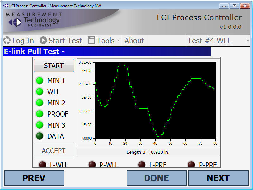Toggle the P-WLL indicator

coord(92,164)
